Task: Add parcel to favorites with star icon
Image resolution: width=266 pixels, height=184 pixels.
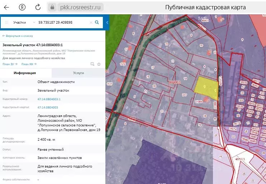Action: click(99, 64)
